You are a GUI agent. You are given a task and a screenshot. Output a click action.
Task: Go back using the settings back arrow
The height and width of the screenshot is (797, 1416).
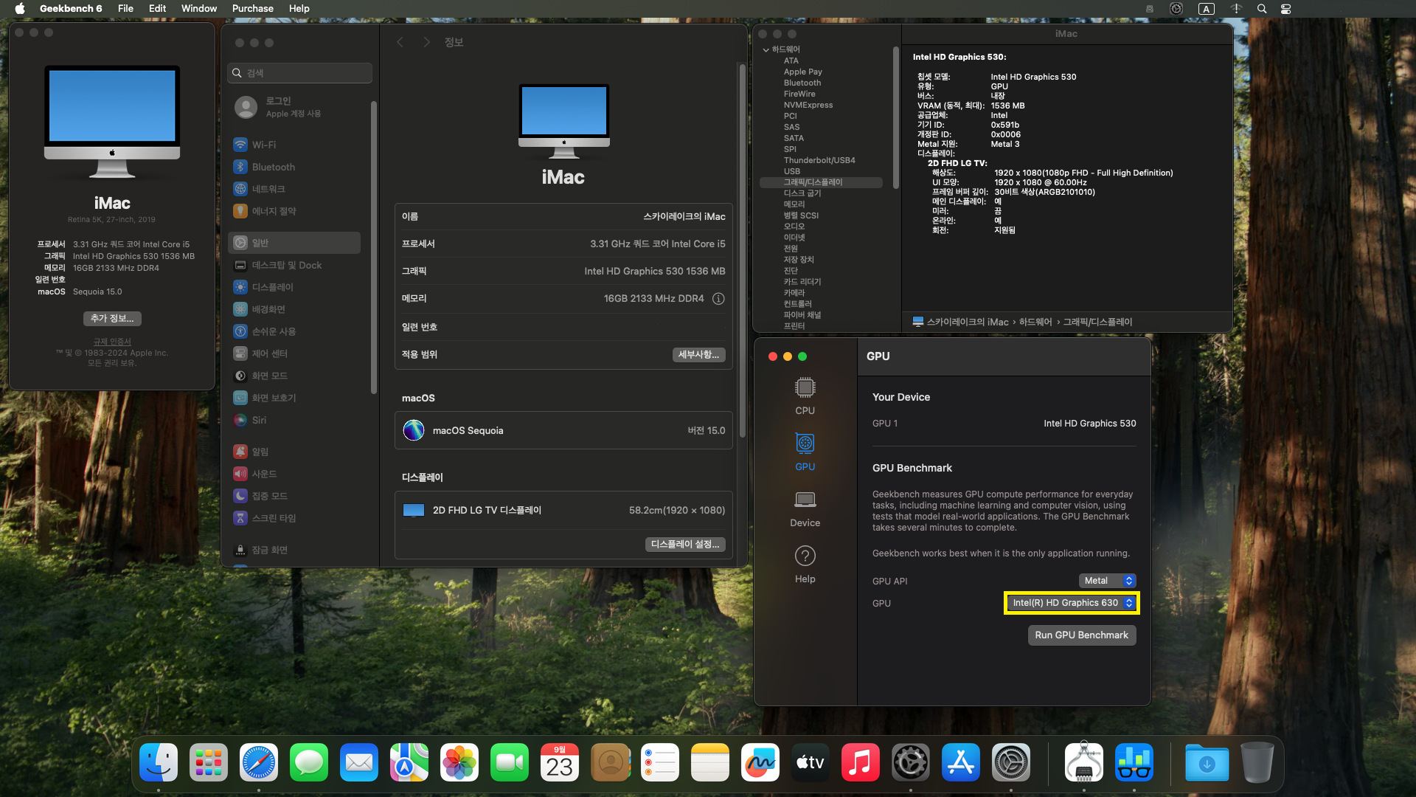pos(400,42)
